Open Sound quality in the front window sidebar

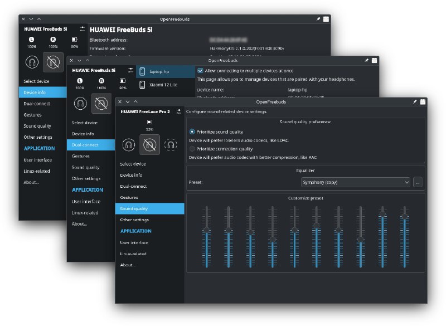(x=134, y=208)
